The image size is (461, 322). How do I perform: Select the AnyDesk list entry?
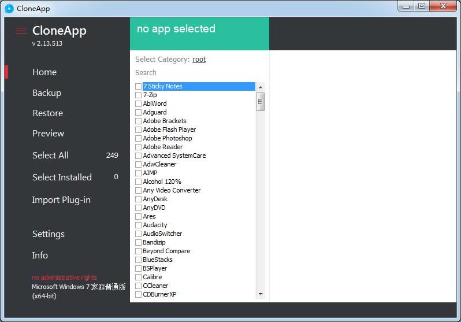155,199
